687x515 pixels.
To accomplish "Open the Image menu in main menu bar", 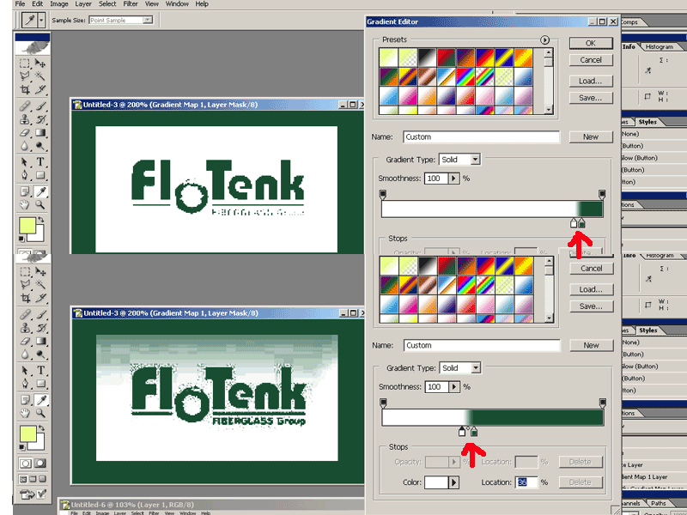I will [59, 4].
